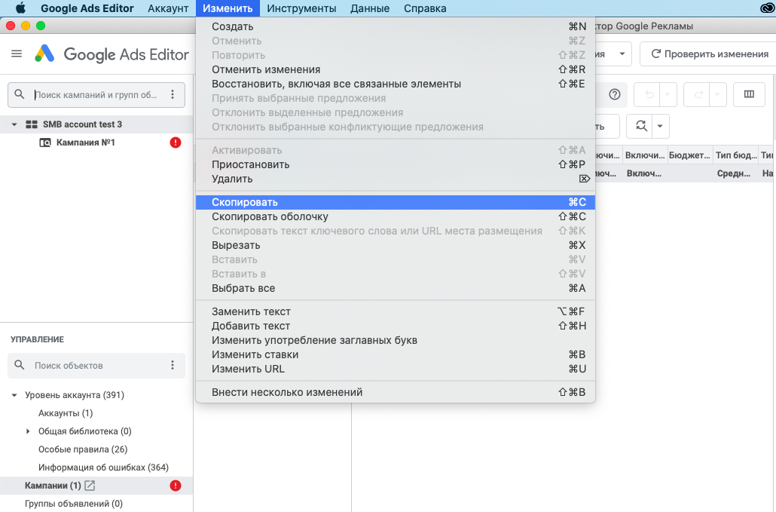Open the Creative Cloud menu bar icon
This screenshot has width=776, height=512.
coord(768,8)
